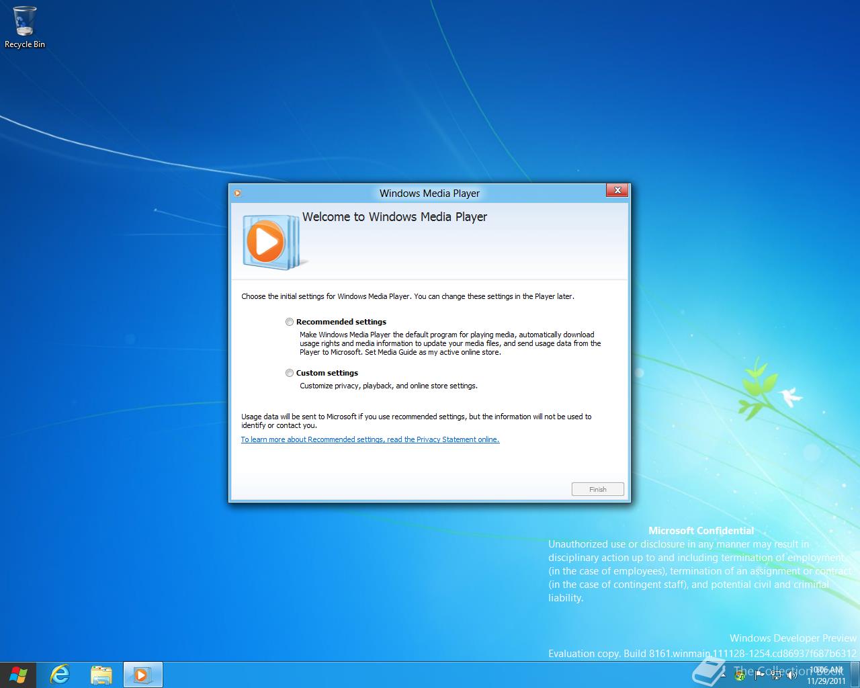Image resolution: width=860 pixels, height=688 pixels.
Task: Click the "Welcome to Windows Media Player" heading
Action: (x=394, y=217)
